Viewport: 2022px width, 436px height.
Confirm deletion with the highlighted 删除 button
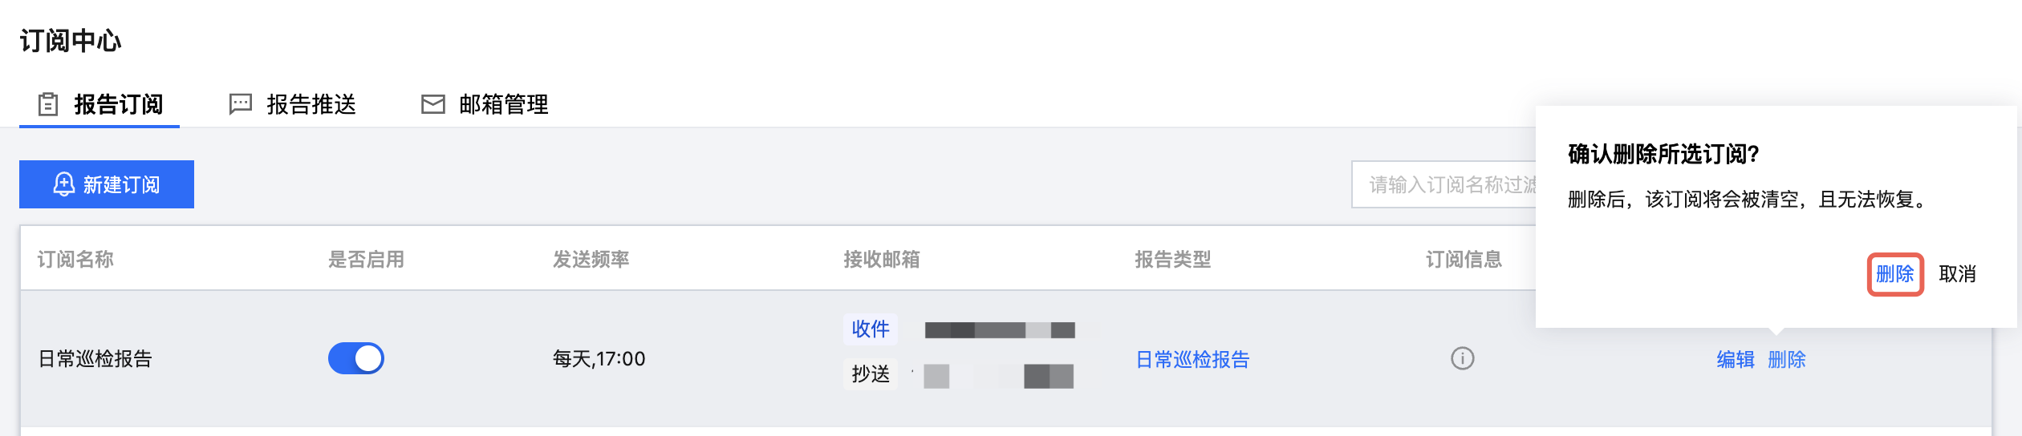(x=1894, y=274)
